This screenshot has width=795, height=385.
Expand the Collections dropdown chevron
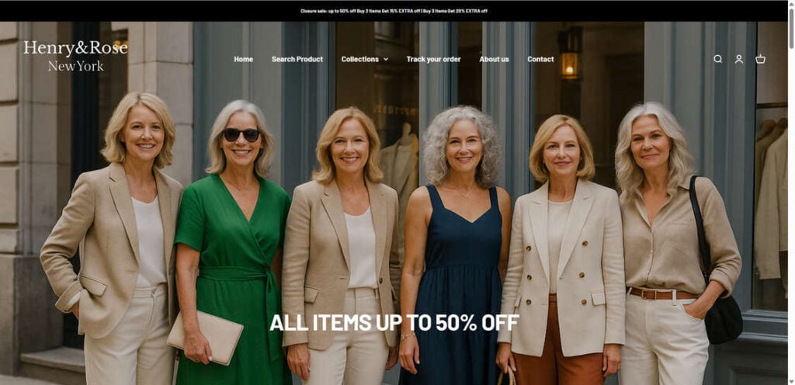[386, 59]
